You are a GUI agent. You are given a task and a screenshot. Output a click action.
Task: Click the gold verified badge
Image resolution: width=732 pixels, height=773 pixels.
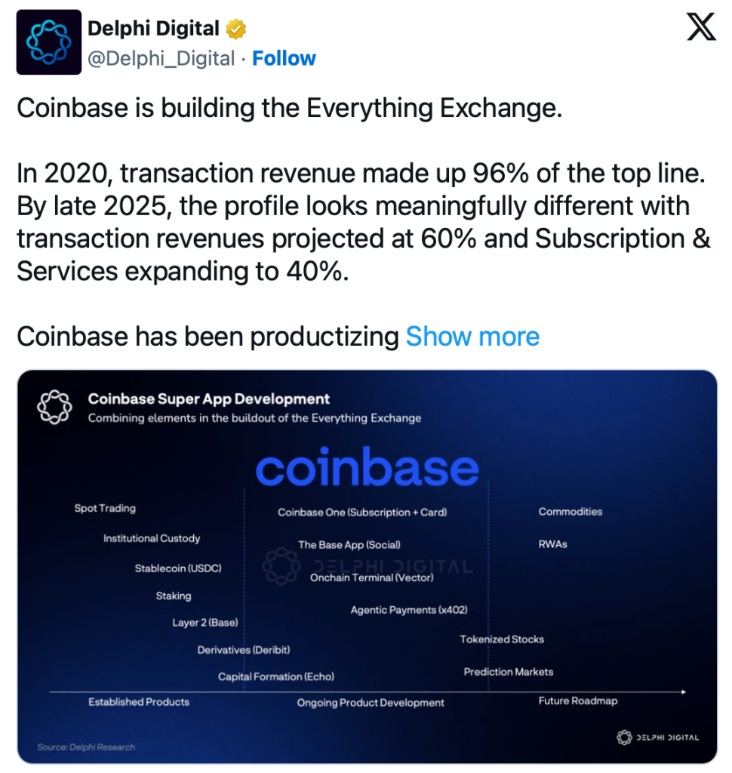237,29
